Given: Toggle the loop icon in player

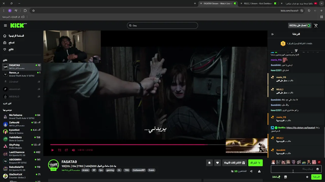Looking at the screenshot, I should click(59, 150).
